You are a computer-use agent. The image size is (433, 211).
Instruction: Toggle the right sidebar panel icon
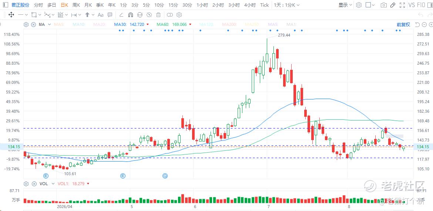(x=430, y=5)
